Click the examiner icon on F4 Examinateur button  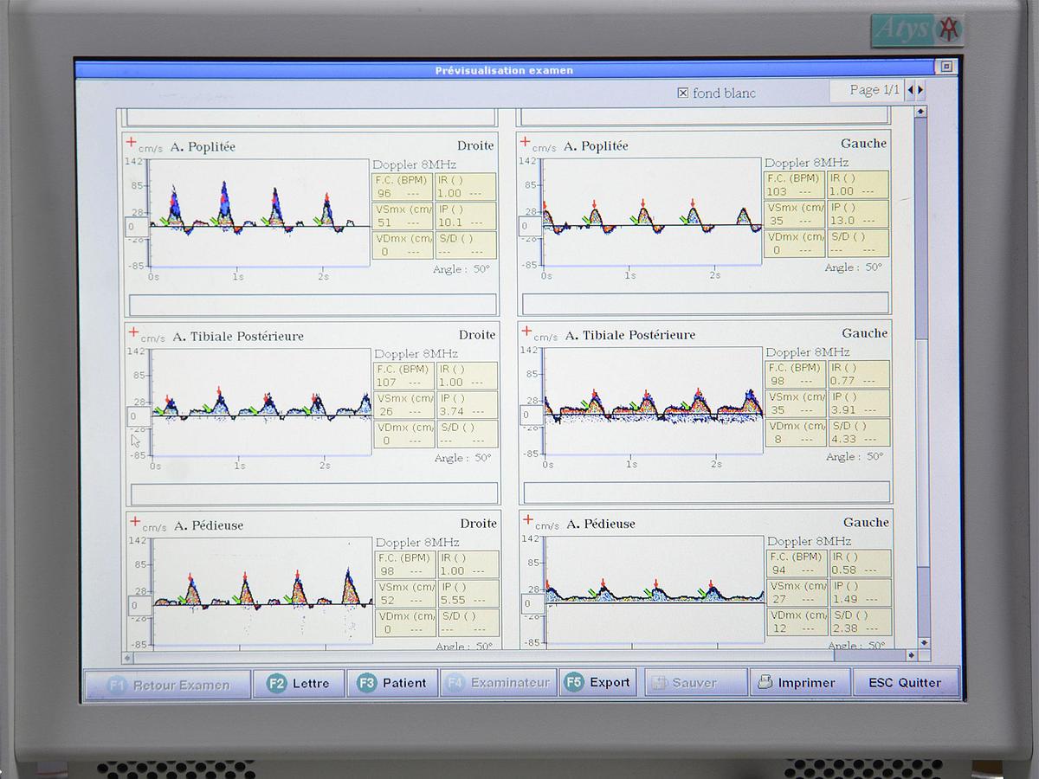(x=455, y=683)
